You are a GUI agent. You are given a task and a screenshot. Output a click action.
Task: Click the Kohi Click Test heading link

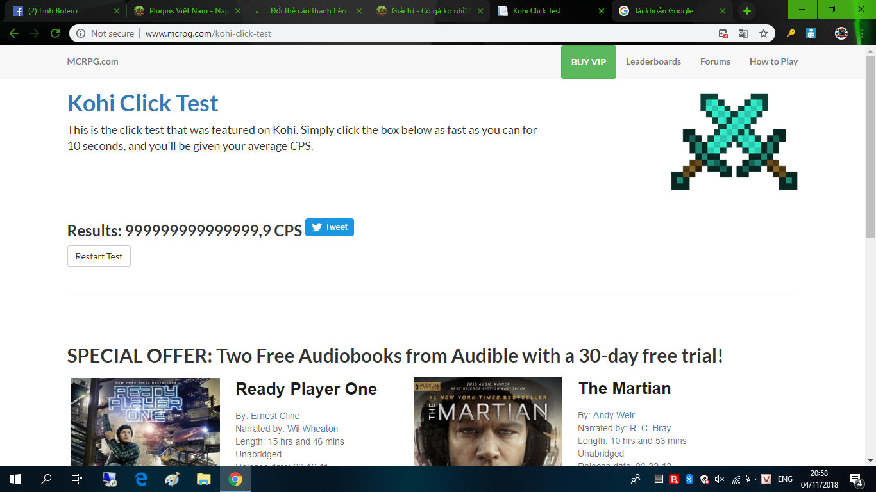[143, 103]
